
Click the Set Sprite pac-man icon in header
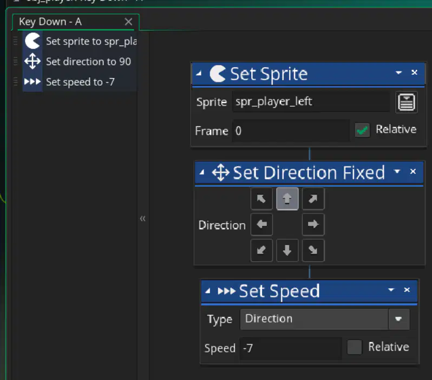pyautogui.click(x=218, y=74)
